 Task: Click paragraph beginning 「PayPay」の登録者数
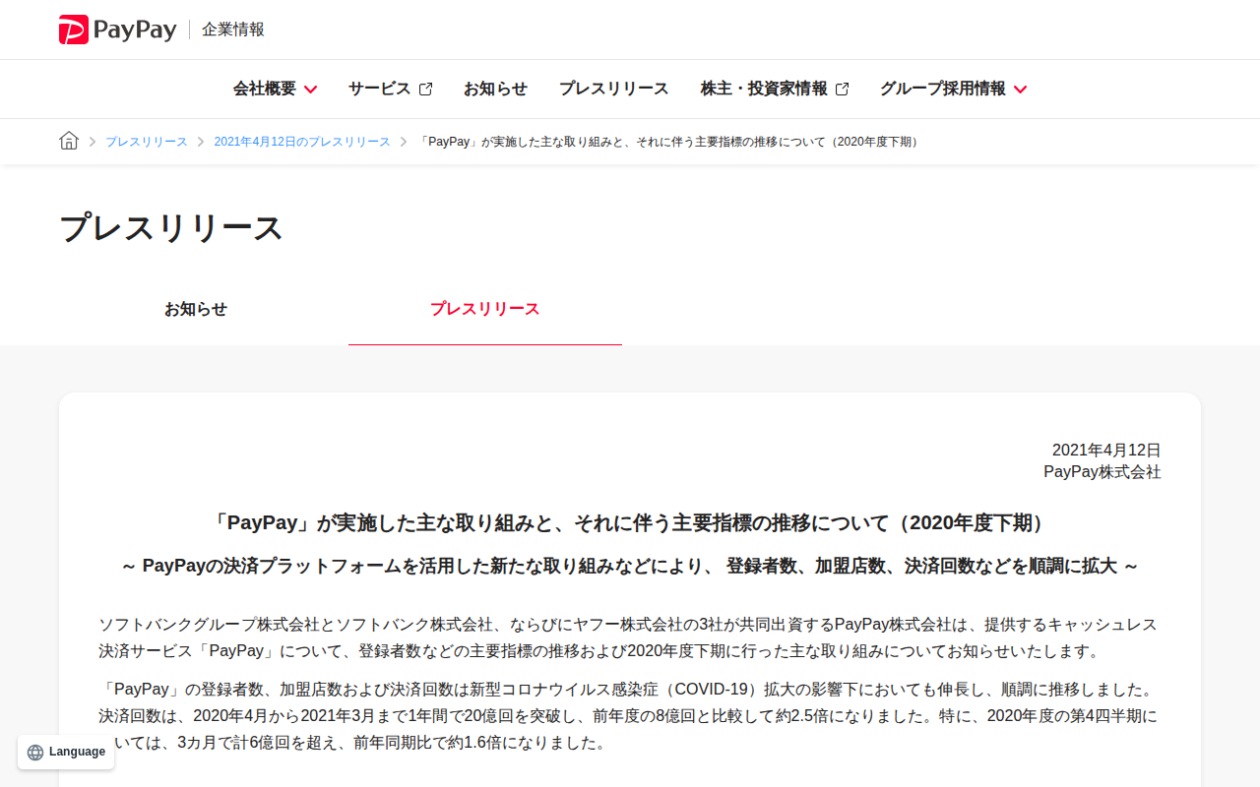[630, 715]
